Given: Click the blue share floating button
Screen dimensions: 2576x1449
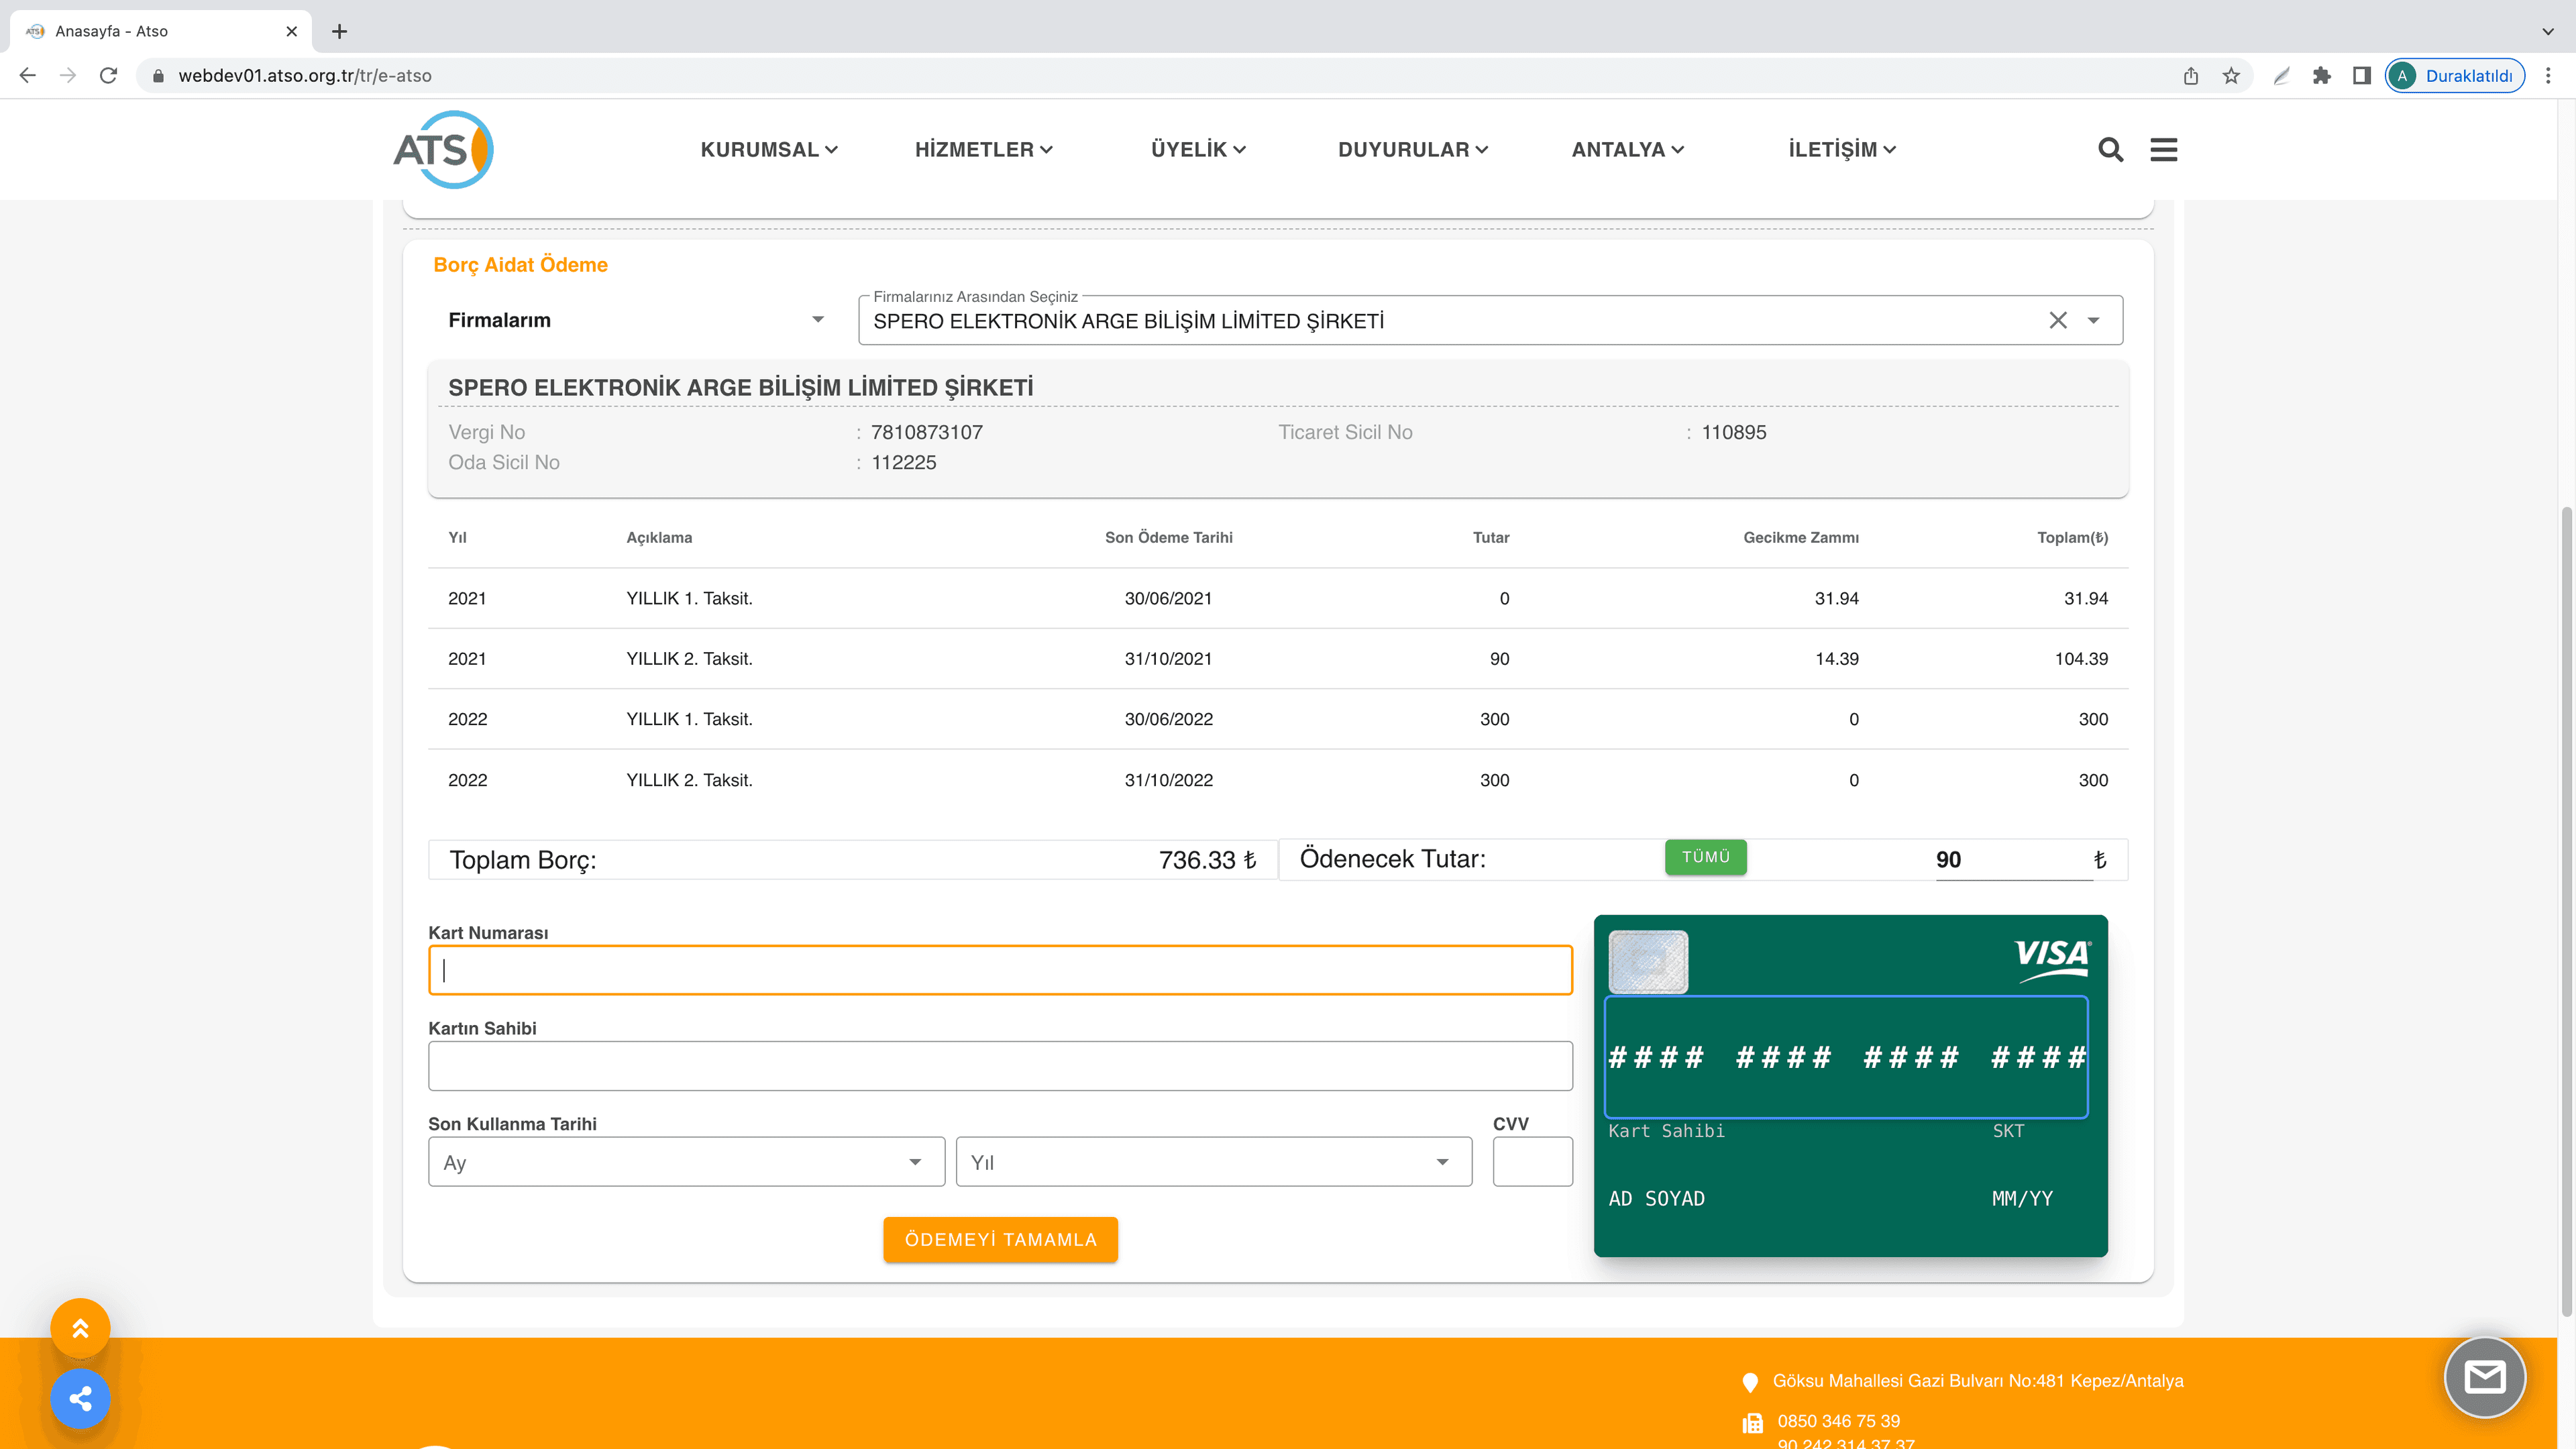Looking at the screenshot, I should [80, 1398].
